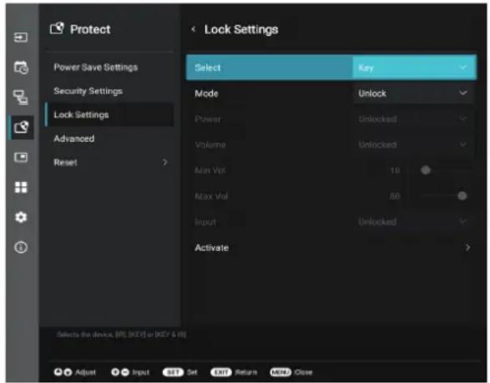Click the Max Vol slider handle
This screenshot has width=490, height=383.
point(462,196)
